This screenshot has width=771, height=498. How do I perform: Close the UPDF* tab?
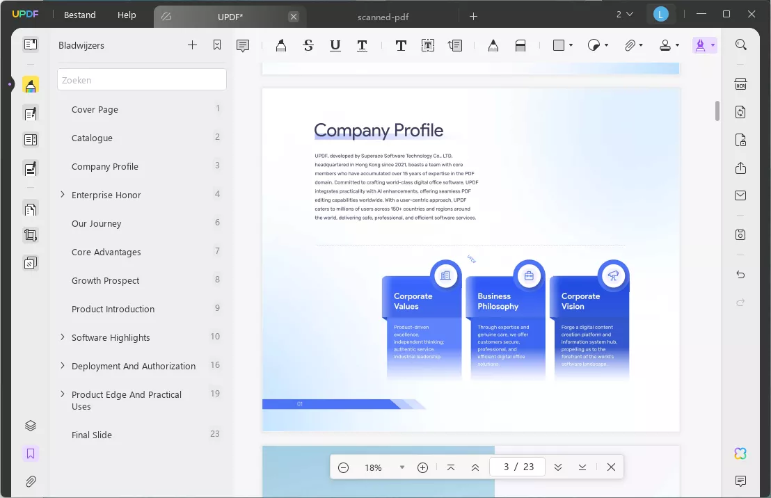point(294,17)
